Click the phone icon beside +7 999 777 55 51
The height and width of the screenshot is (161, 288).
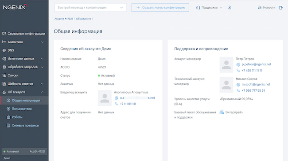coord(238,90)
